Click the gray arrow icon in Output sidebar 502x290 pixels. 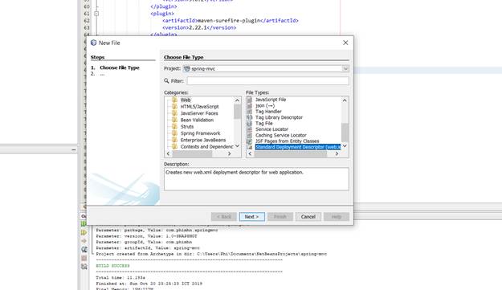tap(84, 241)
